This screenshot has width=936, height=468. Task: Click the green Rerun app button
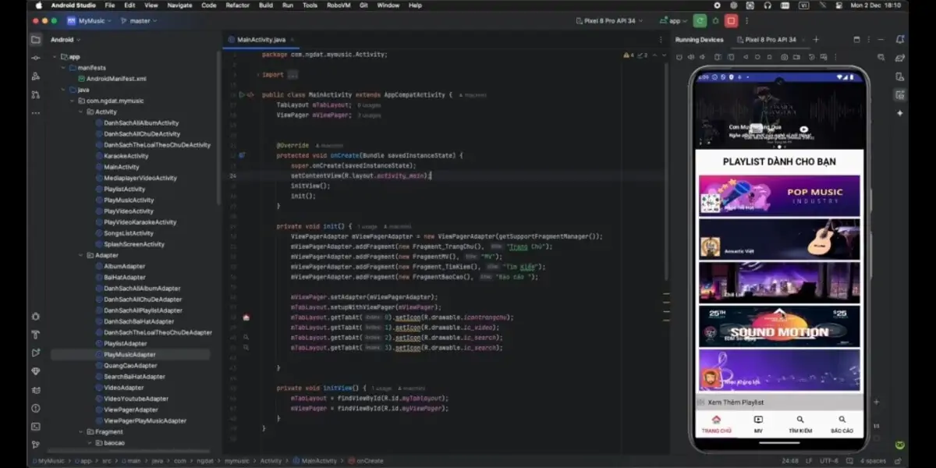pos(700,21)
